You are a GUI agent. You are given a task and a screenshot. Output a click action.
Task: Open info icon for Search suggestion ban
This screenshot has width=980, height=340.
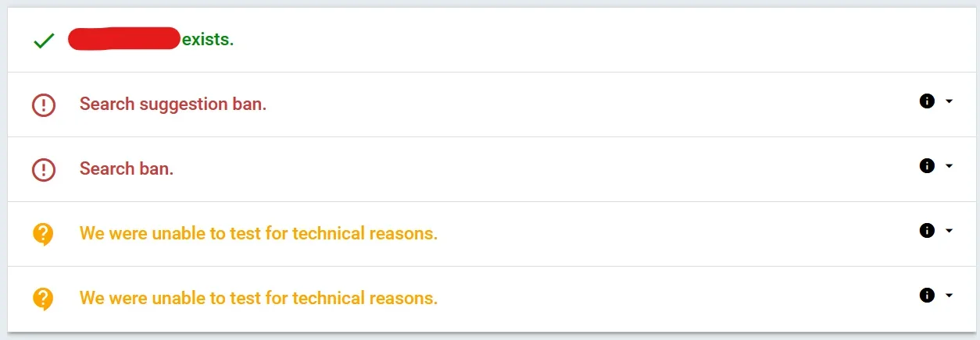click(x=927, y=101)
